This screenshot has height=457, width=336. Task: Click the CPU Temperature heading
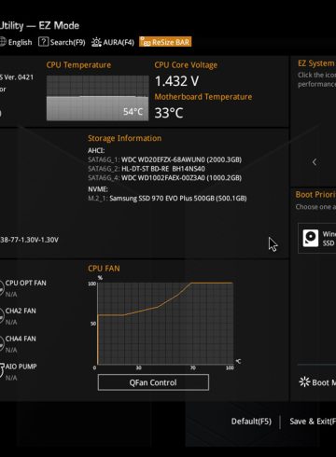(x=78, y=64)
